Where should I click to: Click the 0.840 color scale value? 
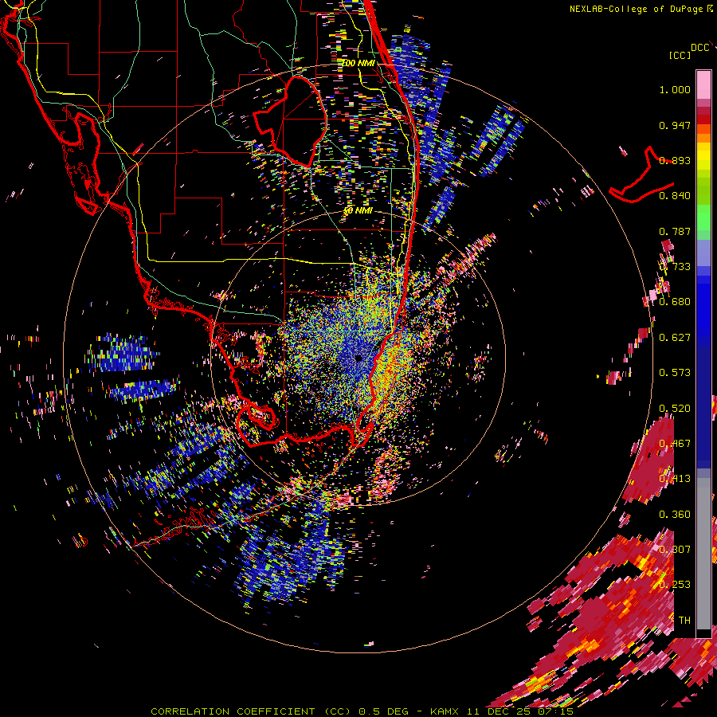tap(675, 196)
